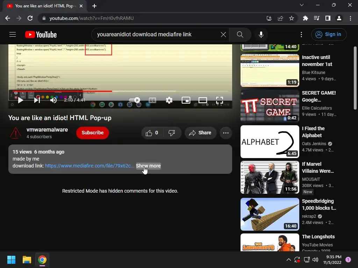Open the tab search chevron
Image resolution: width=358 pixels, height=268 pixels.
[x=302, y=5]
